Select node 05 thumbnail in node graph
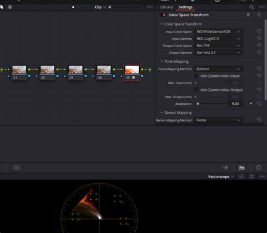Image resolution: width=267 pixels, height=233 pixels. pos(132,70)
